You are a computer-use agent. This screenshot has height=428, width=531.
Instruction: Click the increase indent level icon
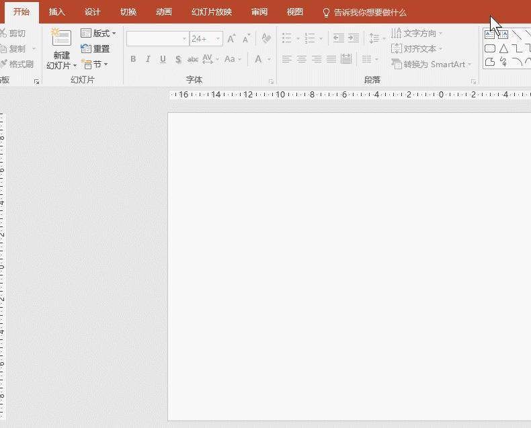click(354, 39)
